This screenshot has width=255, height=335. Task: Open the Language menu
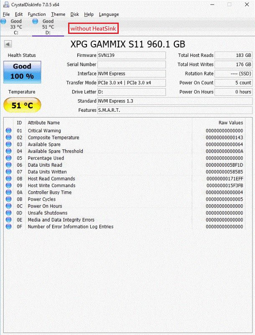(x=109, y=14)
